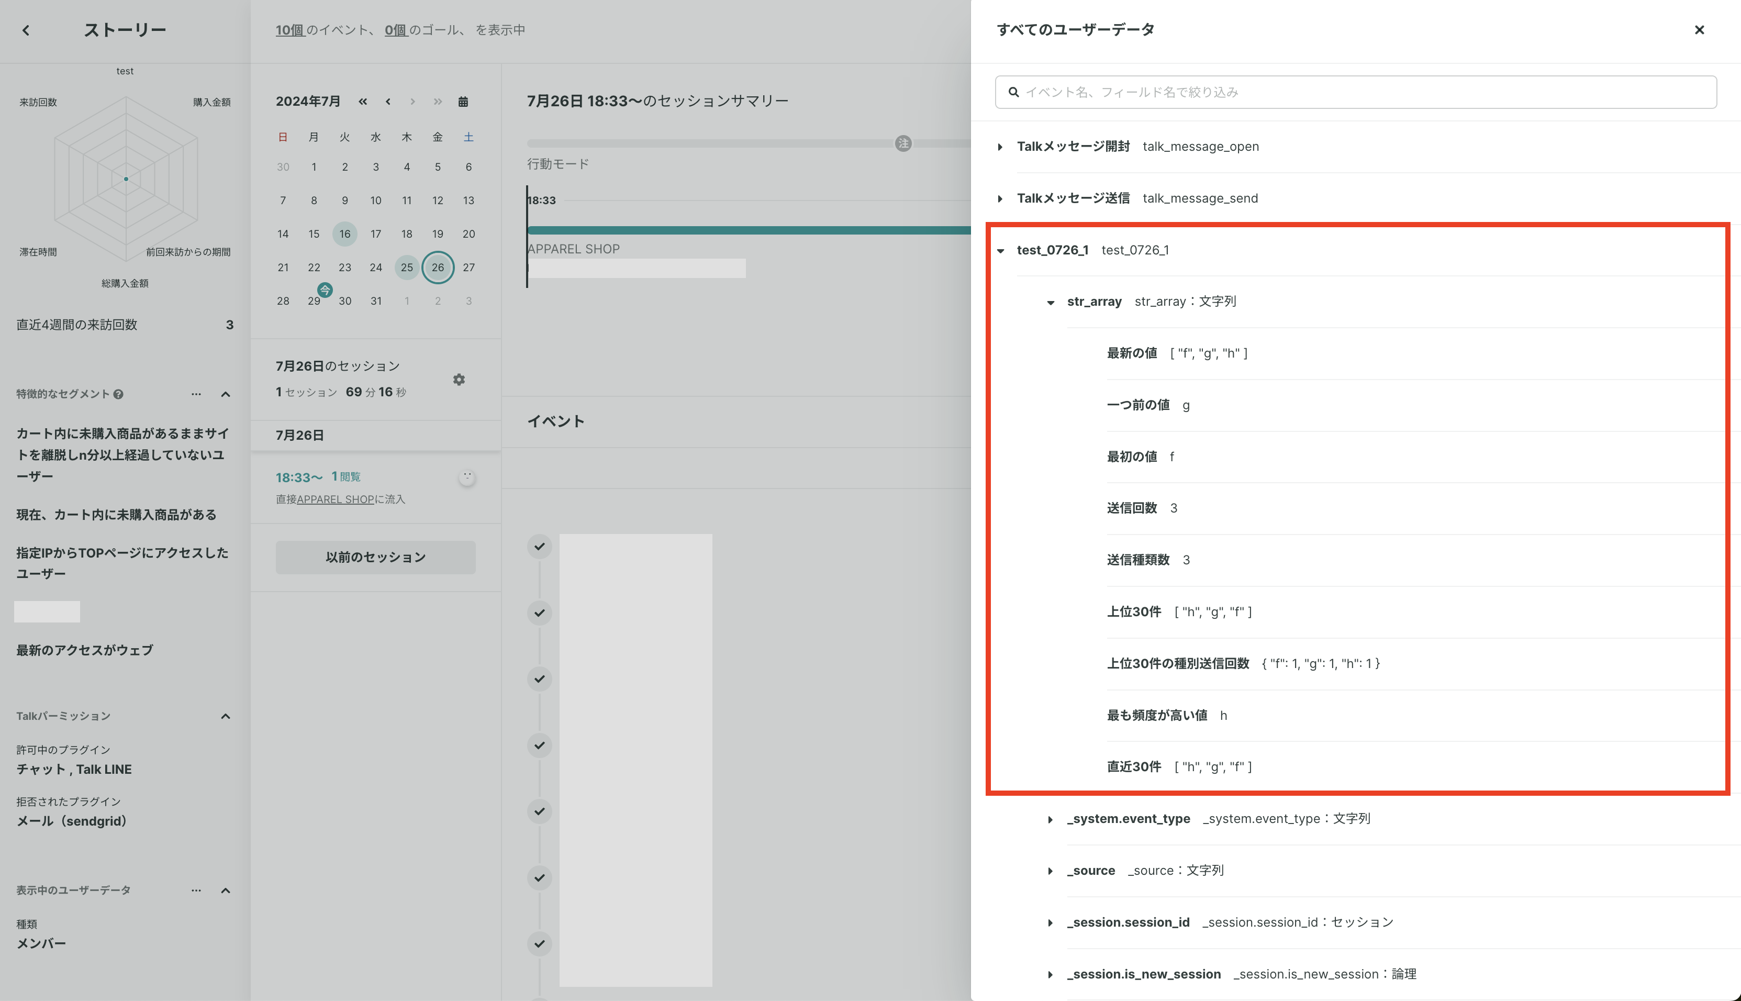Open more options for 特徴的なセグメント
Screen dimensions: 1741x1001
click(197, 394)
